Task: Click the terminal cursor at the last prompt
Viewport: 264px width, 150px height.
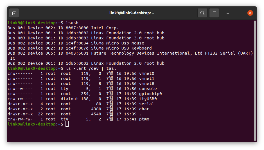Action: [67, 124]
